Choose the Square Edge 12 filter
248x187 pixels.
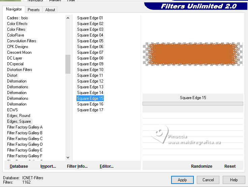(90, 81)
